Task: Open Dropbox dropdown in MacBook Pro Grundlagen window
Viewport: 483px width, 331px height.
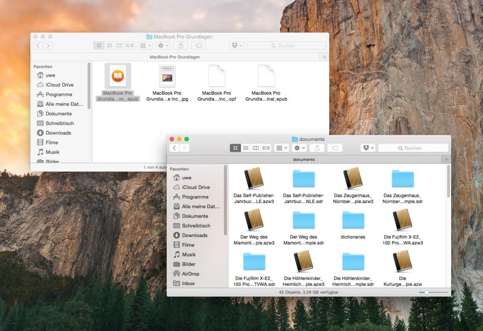Action: coord(236,46)
